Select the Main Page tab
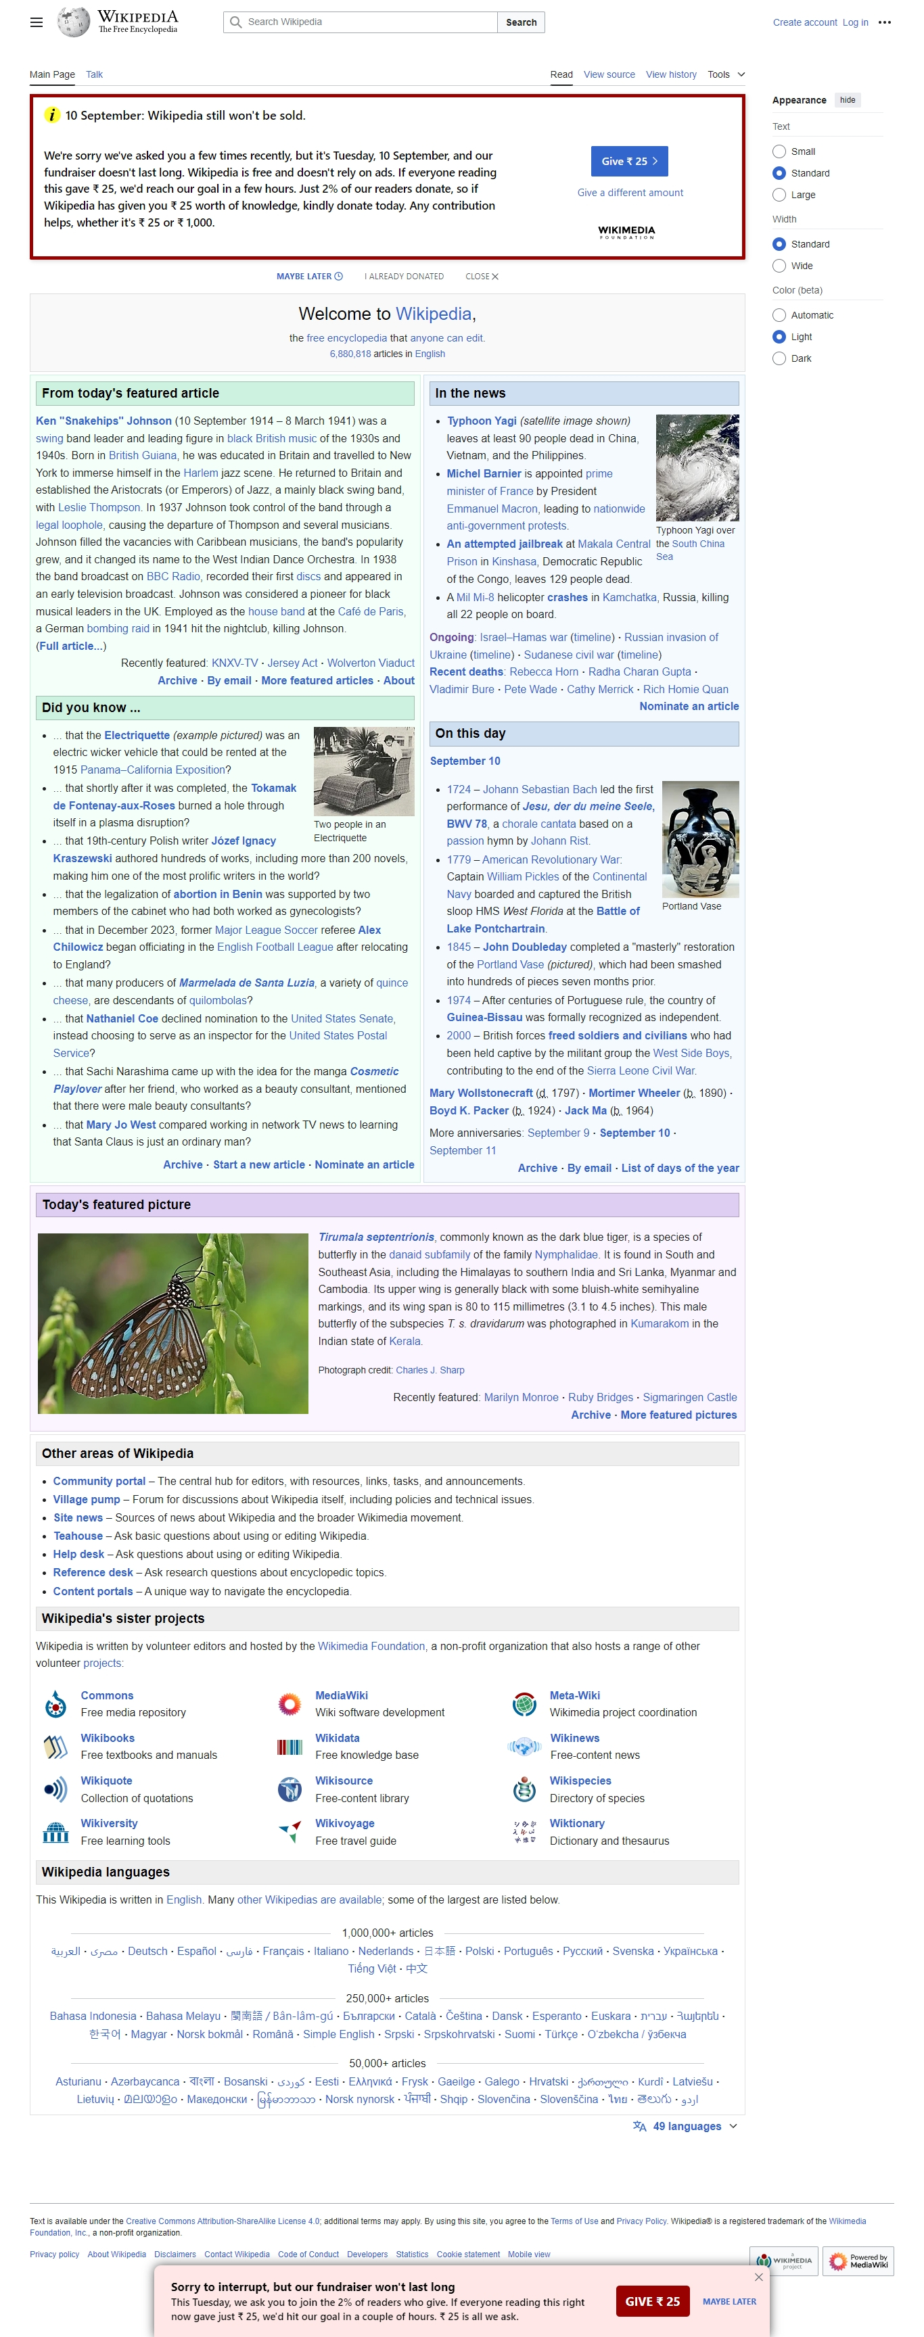 (51, 74)
